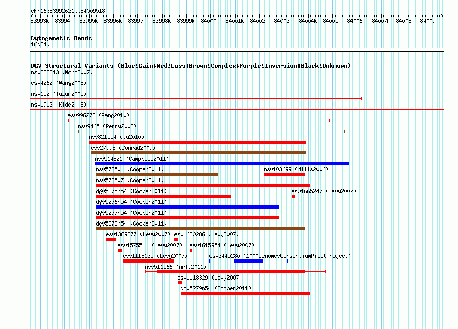Open the esv1118329 (Levy2007) label

tap(209, 278)
